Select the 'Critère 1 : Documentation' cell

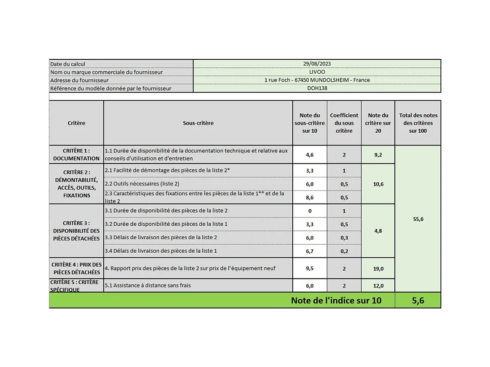tap(76, 154)
